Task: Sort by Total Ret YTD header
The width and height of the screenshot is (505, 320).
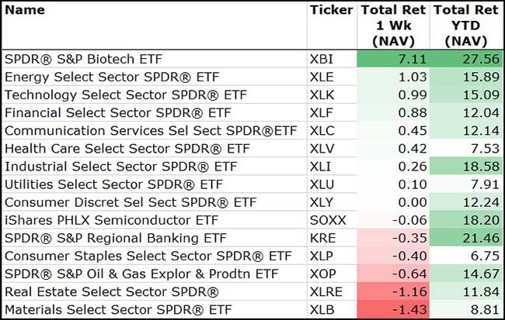Action: (465, 26)
